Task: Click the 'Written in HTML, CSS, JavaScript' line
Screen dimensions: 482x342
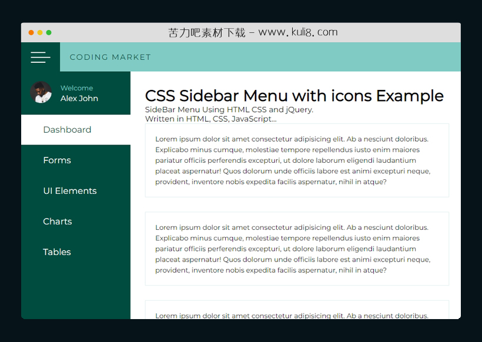Action: [210, 119]
